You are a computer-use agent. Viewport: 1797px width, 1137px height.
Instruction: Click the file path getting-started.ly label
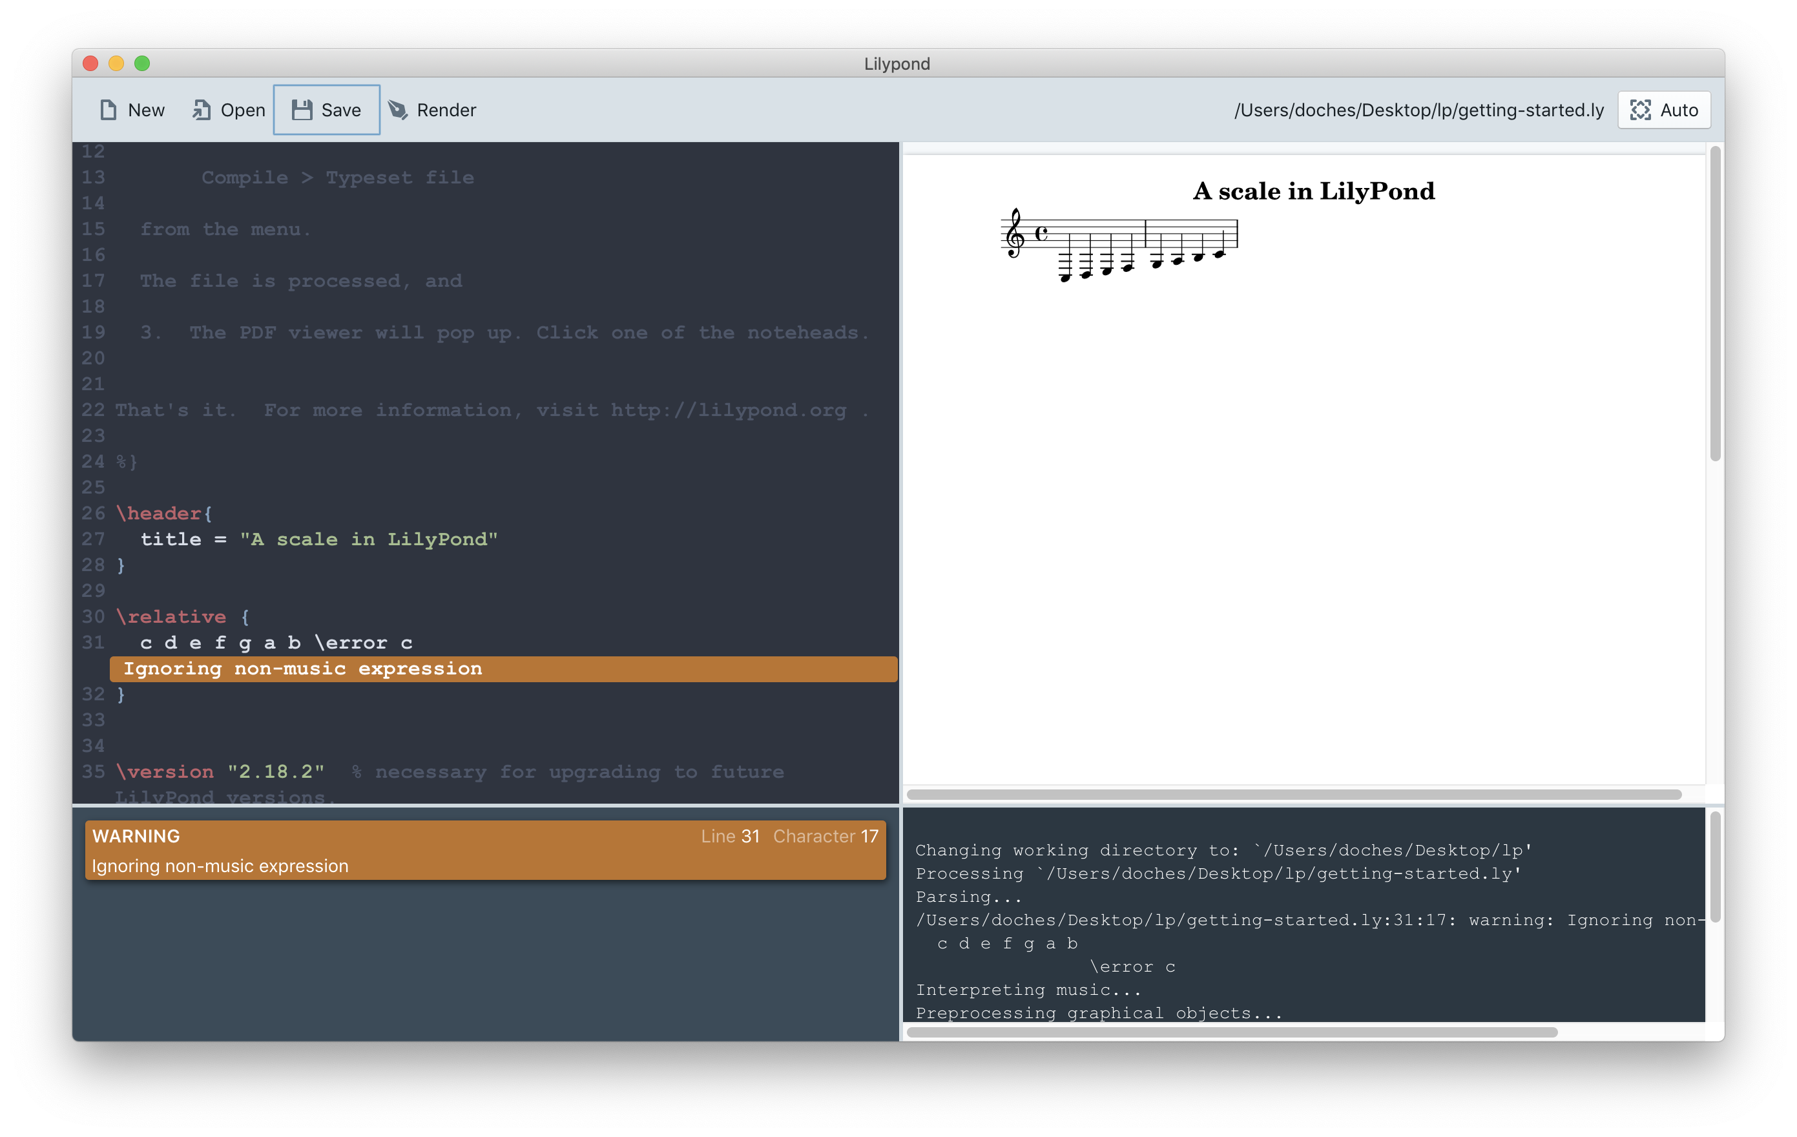pos(1418,110)
